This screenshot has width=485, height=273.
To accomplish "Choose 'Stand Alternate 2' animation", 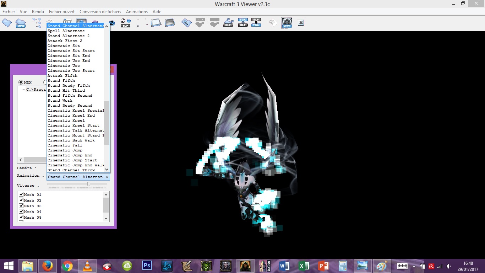I will click(76, 36).
